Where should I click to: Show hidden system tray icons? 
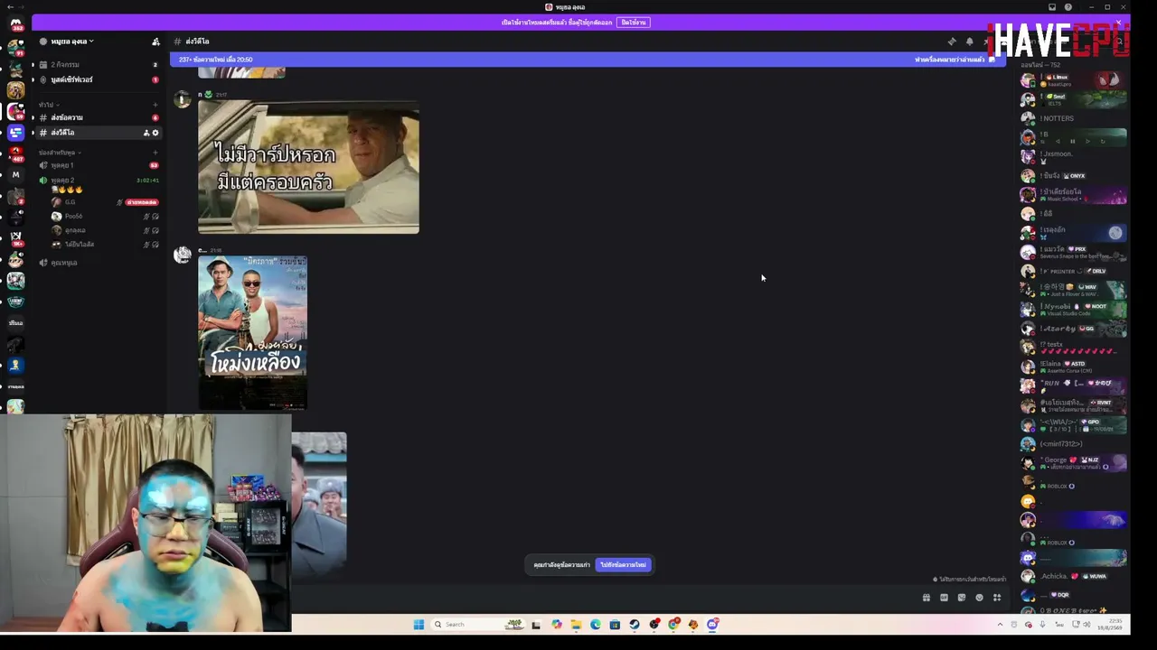tap(1000, 625)
